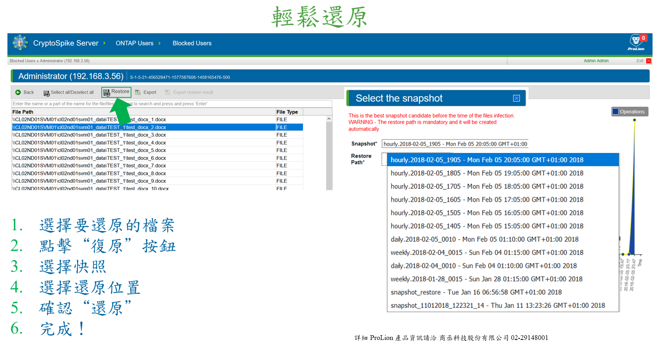Click the CryptoSpike Server logo icon
Viewport: 658px width, 345px height.
tap(20, 43)
